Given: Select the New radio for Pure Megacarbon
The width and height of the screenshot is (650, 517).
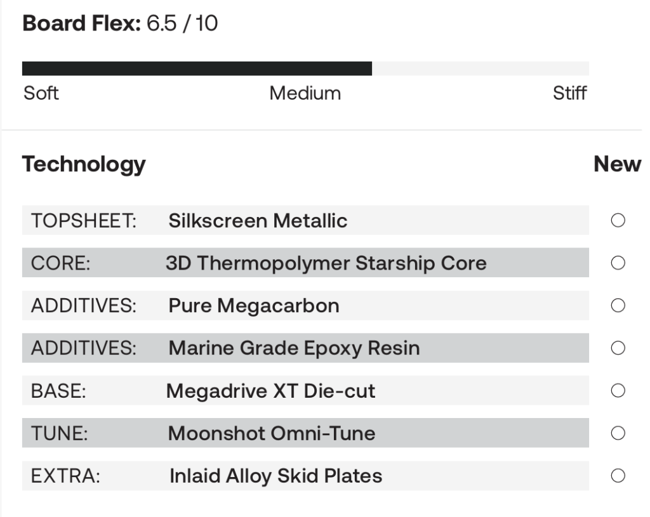Looking at the screenshot, I should pyautogui.click(x=618, y=306).
